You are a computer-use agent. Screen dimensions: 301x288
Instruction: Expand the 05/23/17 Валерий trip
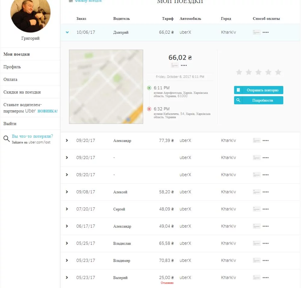coord(67,277)
